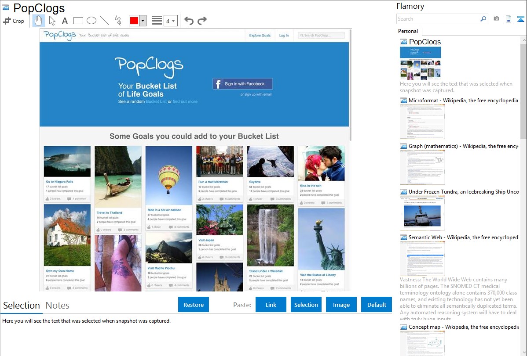
Task: Click the red color swatch
Action: click(x=134, y=21)
